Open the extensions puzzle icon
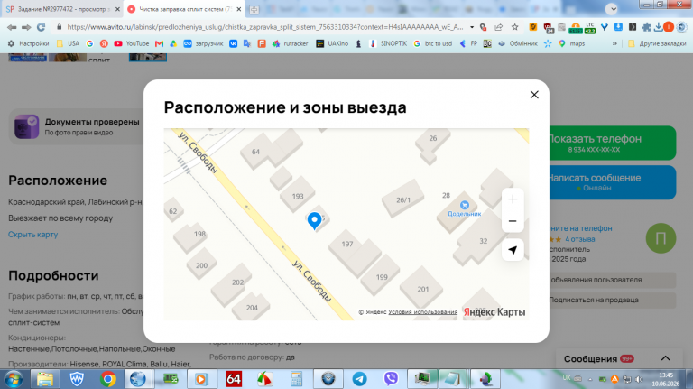Image resolution: width=693 pixels, height=389 pixels. click(x=646, y=27)
